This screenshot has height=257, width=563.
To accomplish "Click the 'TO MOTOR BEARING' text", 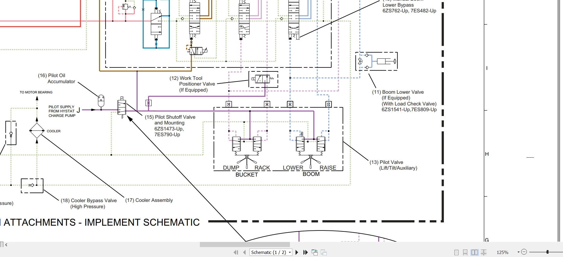I will (x=36, y=92).
